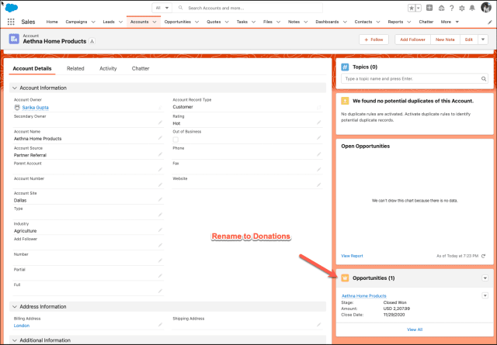
Task: Open the Opportunities related list dropdown
Action: 485,278
